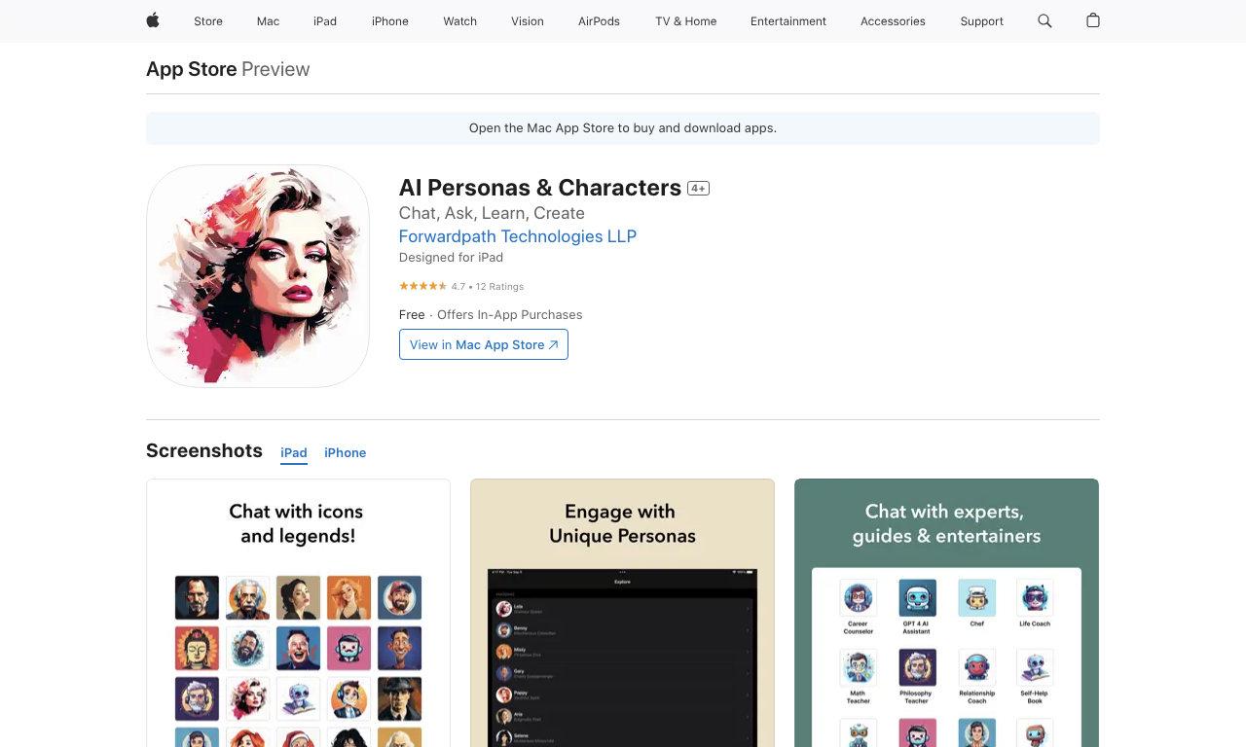Click the GPT 4 AI Assistant icon
This screenshot has height=747, width=1246.
[917, 598]
